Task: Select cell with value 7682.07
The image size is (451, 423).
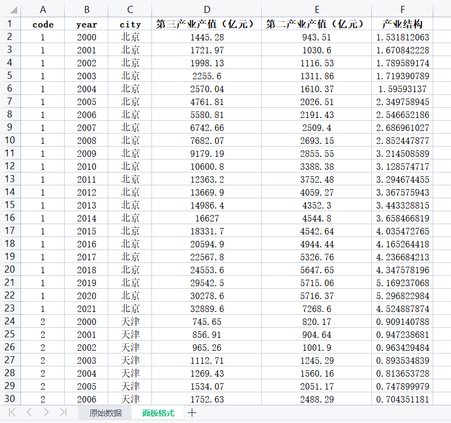Action: point(207,140)
